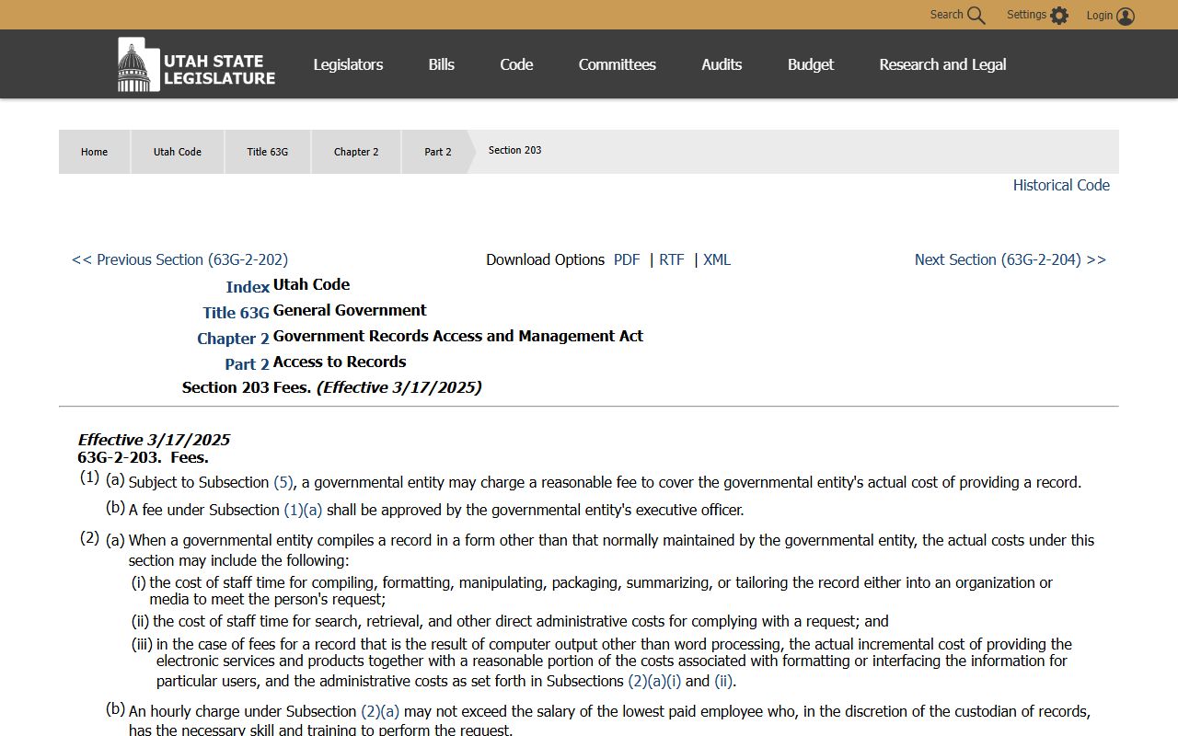The height and width of the screenshot is (736, 1178).
Task: Go to Next Section (63G-2-204)
Action: click(1011, 259)
